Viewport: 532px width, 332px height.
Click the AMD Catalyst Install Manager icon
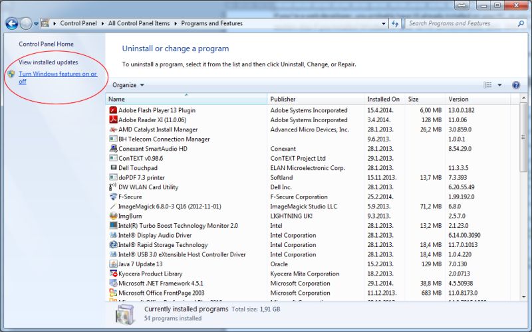point(113,129)
